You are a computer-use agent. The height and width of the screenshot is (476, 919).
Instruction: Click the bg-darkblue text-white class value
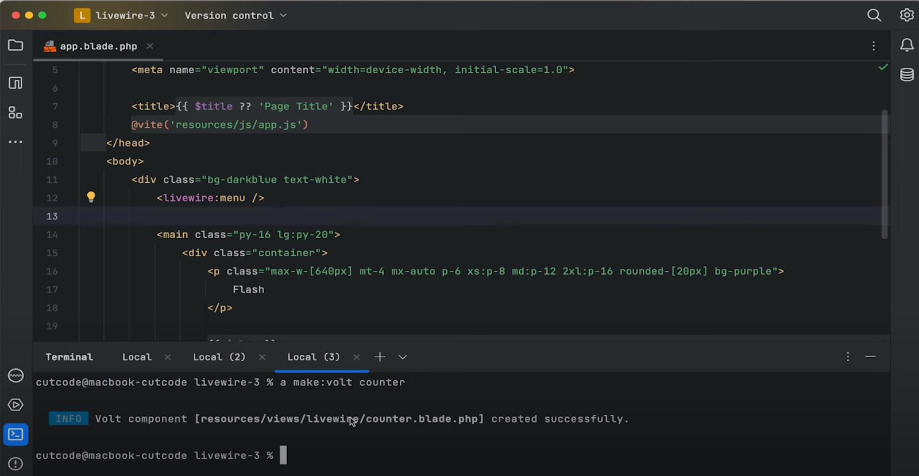pyautogui.click(x=280, y=180)
